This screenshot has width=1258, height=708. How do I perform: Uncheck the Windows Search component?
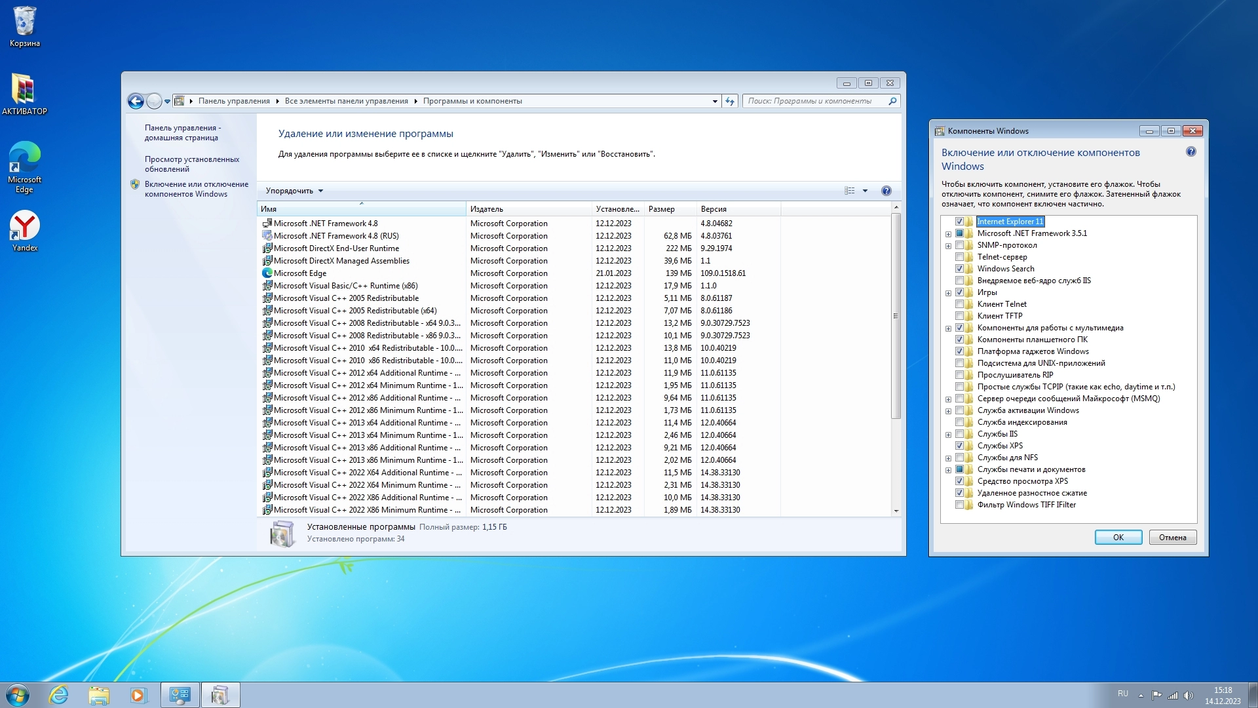(959, 269)
